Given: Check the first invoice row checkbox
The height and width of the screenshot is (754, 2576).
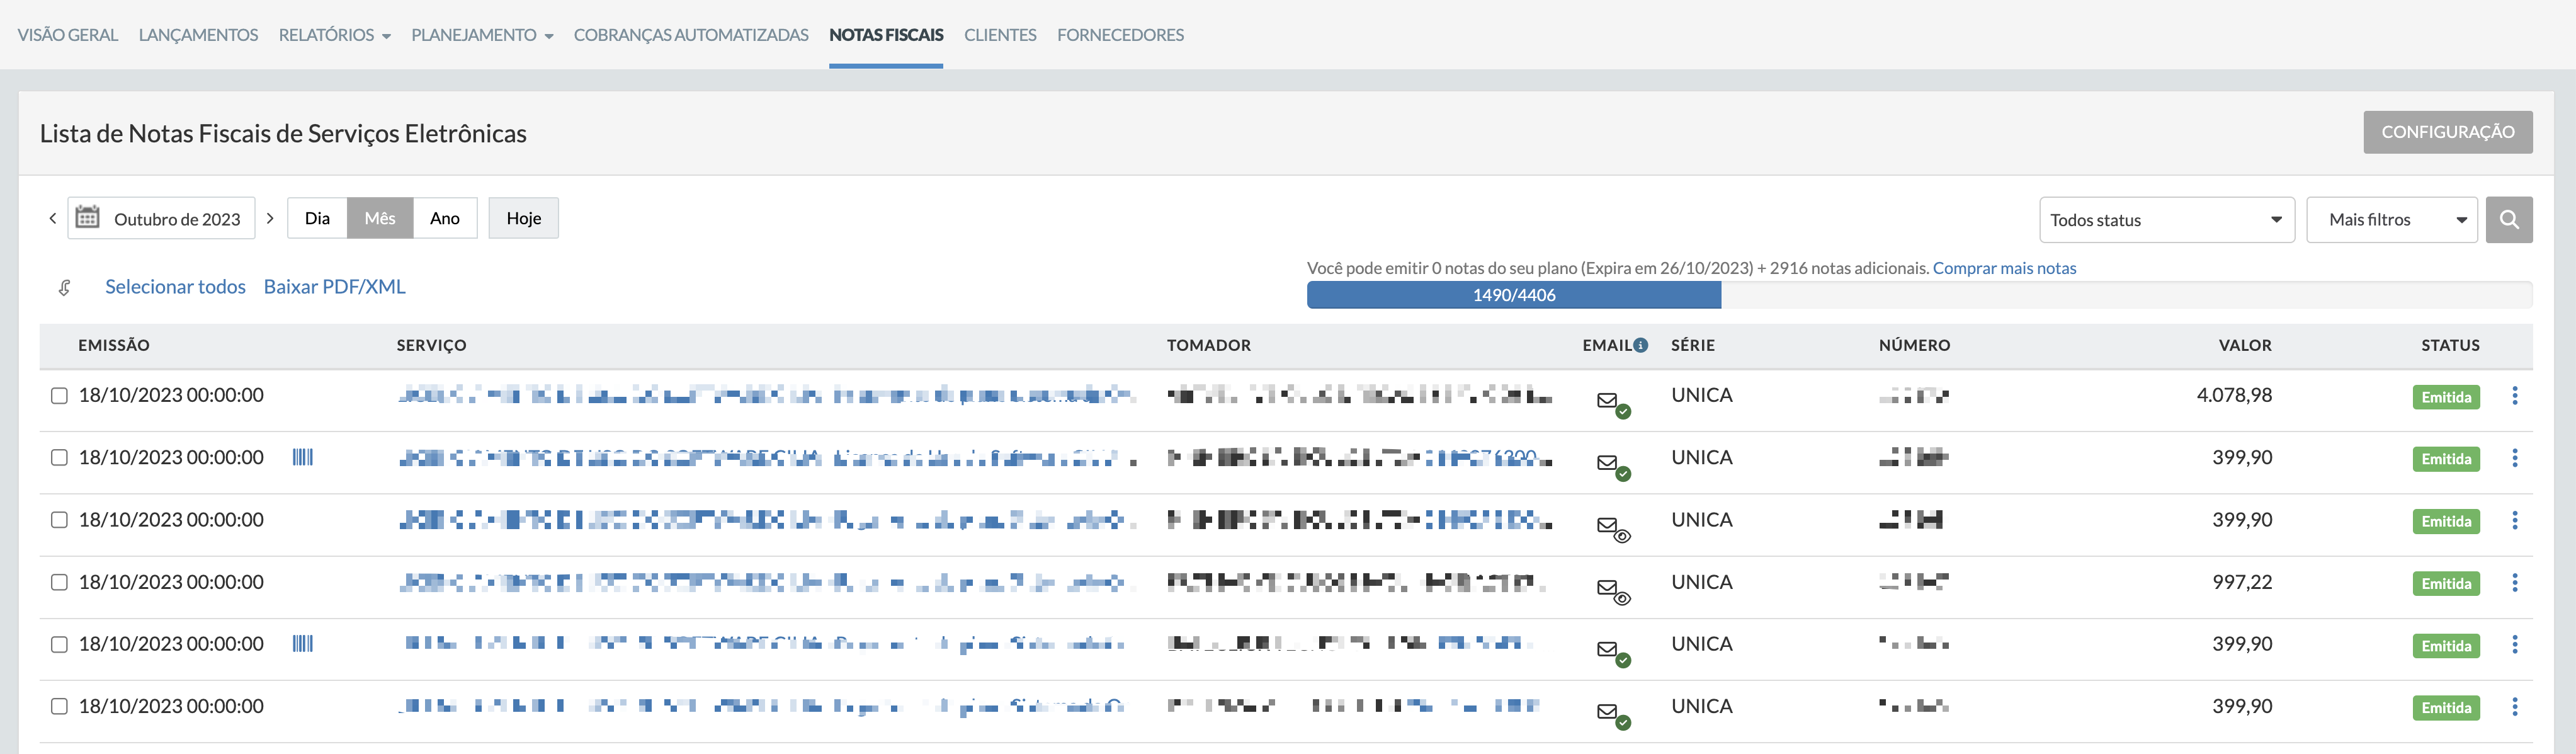Looking at the screenshot, I should (59, 396).
